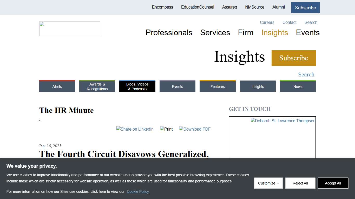Select the Awards & Recognitions tab
The height and width of the screenshot is (199, 355).
[x=97, y=87]
